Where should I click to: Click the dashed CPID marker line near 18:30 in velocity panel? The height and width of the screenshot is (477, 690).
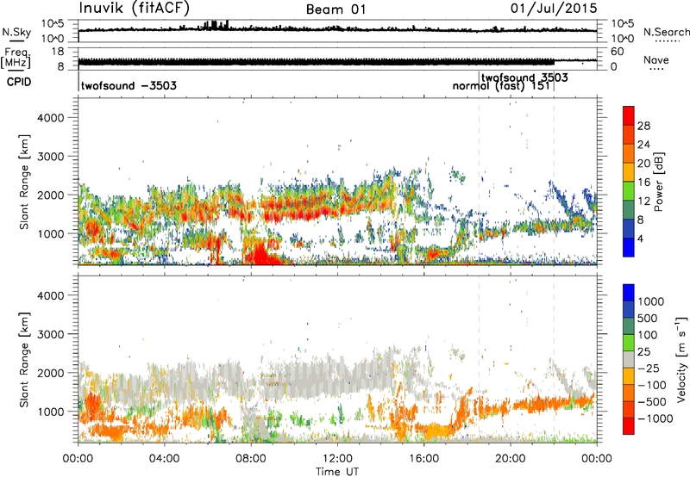(479, 359)
